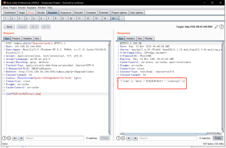Open the Repeater menu

31,8
